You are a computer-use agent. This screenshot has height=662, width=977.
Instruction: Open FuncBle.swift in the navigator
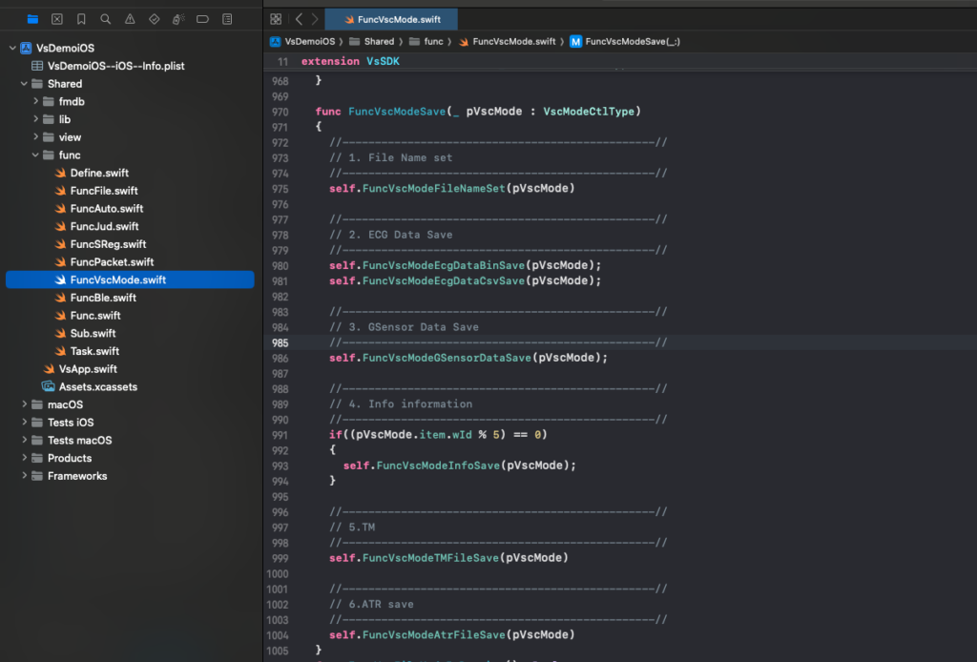pos(103,298)
